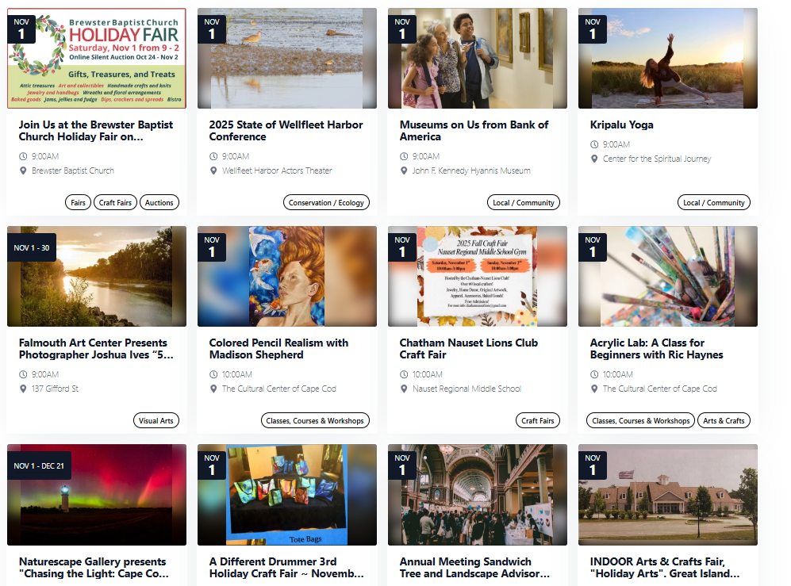Open the Chatham Nauset Lions Club Craft Fair title
The image size is (791, 586).
(469, 348)
